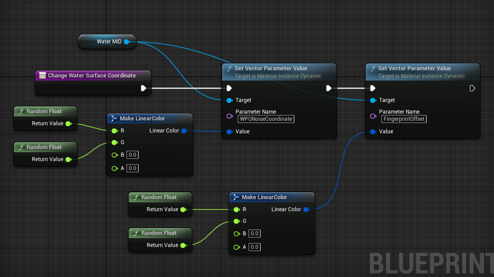The width and height of the screenshot is (494, 277).
Task: Click exec input pin of WPONoiseCoordinate Set Vector node
Action: pyautogui.click(x=229, y=88)
